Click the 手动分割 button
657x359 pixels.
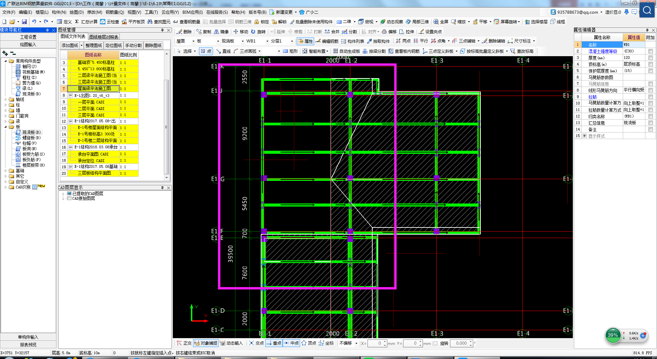coord(133,45)
